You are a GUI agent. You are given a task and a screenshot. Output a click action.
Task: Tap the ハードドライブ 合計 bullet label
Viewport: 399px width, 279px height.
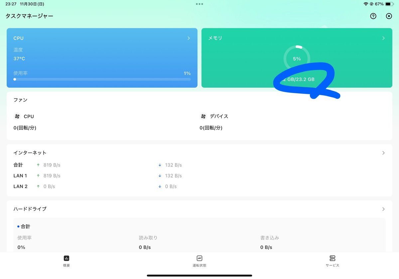(24, 226)
